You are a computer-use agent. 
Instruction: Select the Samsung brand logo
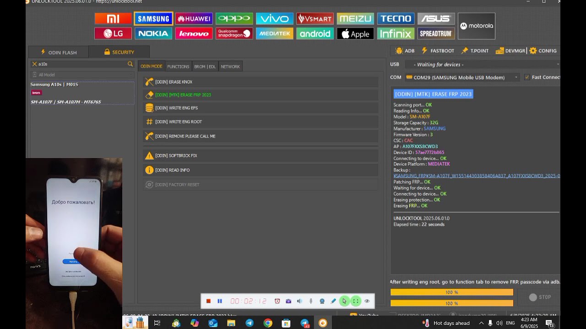(153, 19)
